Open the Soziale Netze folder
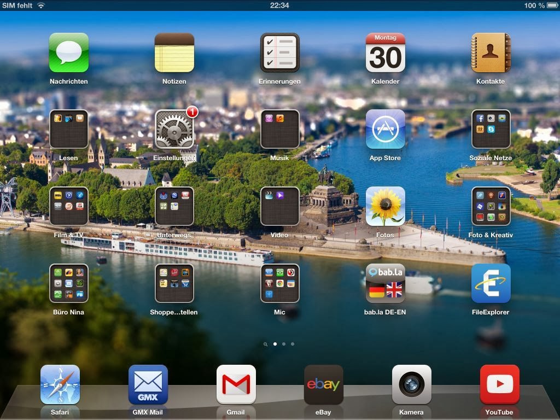 [x=491, y=129]
